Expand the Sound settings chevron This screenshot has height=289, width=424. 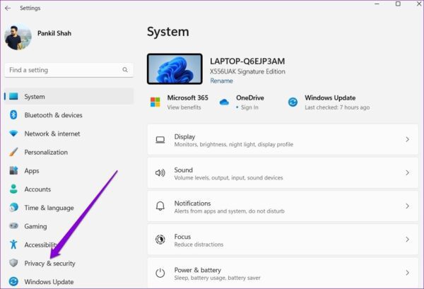coord(407,172)
